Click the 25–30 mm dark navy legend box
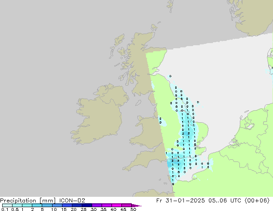This screenshot has width=273, height=211. tap(87, 205)
